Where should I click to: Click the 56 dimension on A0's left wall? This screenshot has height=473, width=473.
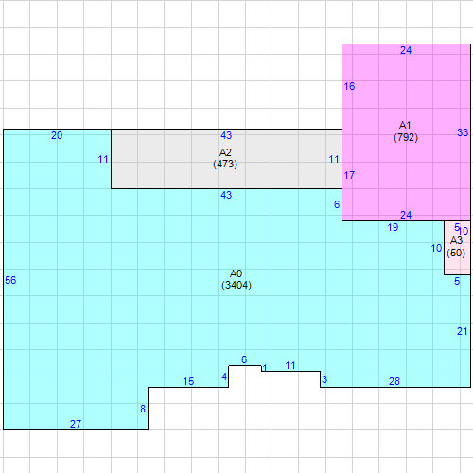10,280
